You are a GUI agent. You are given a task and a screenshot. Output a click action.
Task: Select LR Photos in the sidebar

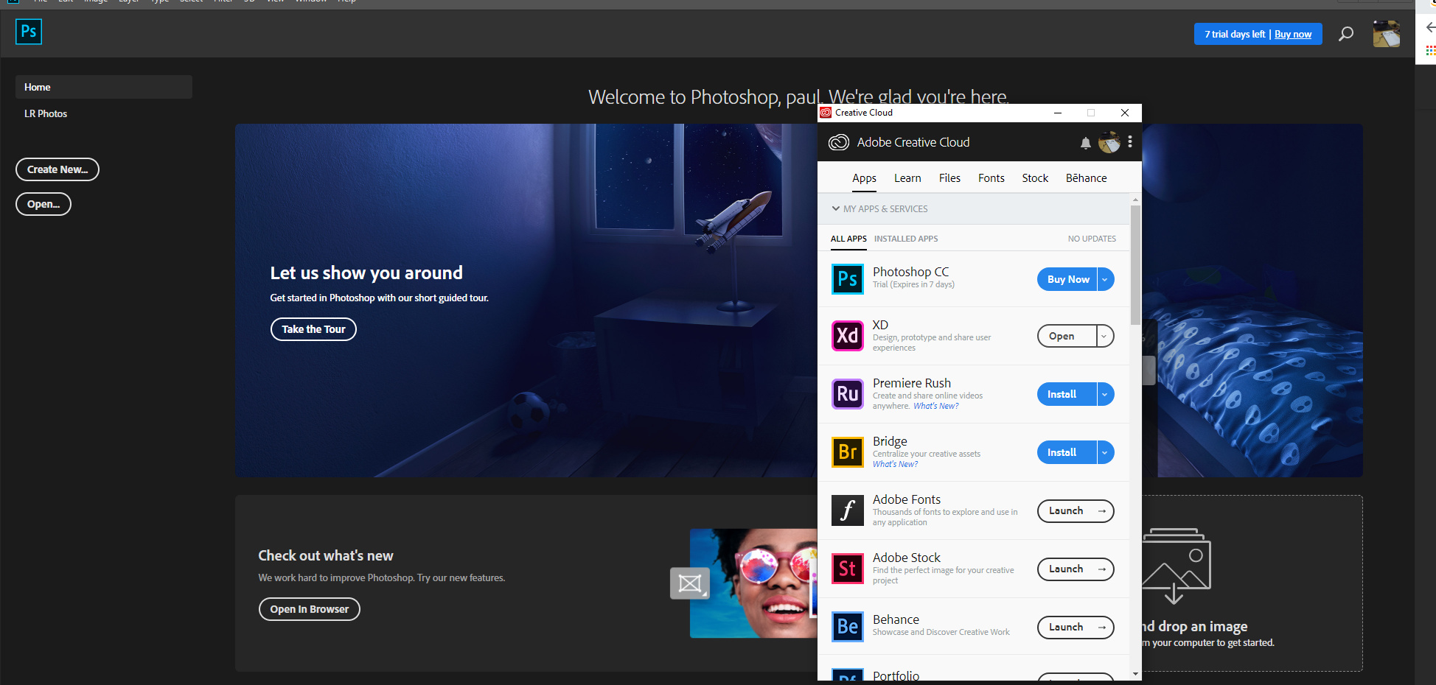[x=46, y=113]
